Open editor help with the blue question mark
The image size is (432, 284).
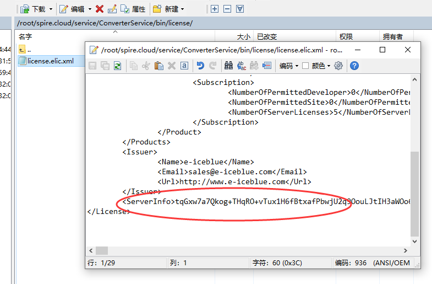354,66
